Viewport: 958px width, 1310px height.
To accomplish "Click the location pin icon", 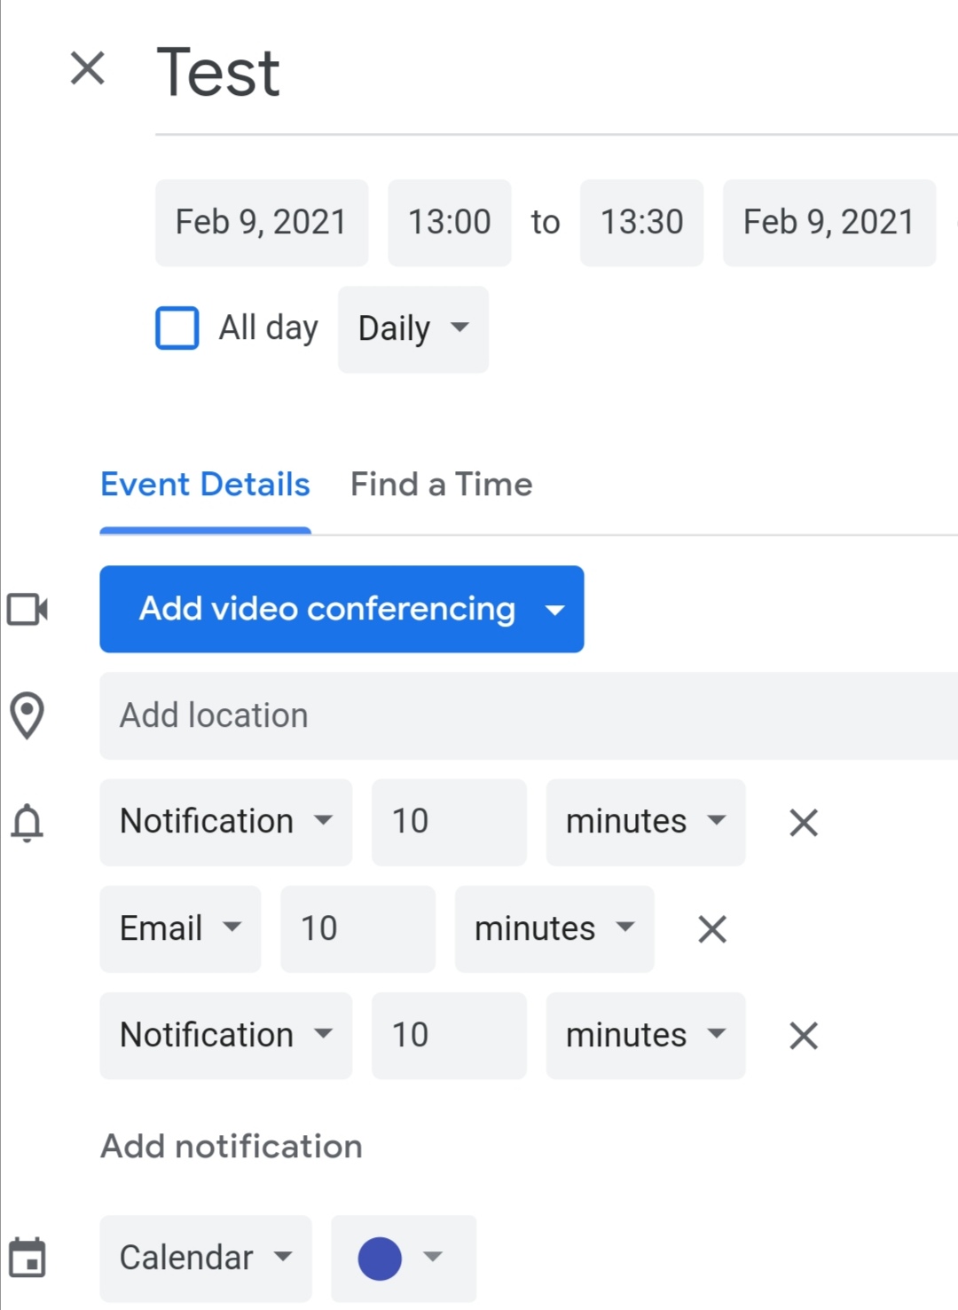I will coord(27,715).
